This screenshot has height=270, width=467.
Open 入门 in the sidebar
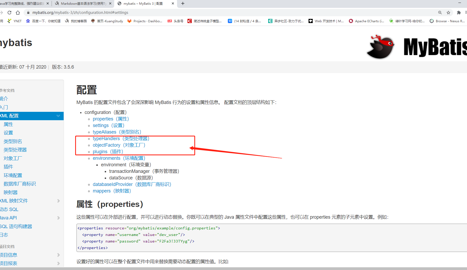[4, 107]
